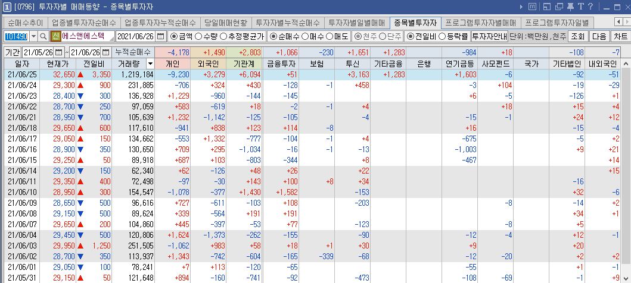Open the 'm' menu icon in title bar
The height and width of the screenshot is (283, 631).
click(533, 7)
